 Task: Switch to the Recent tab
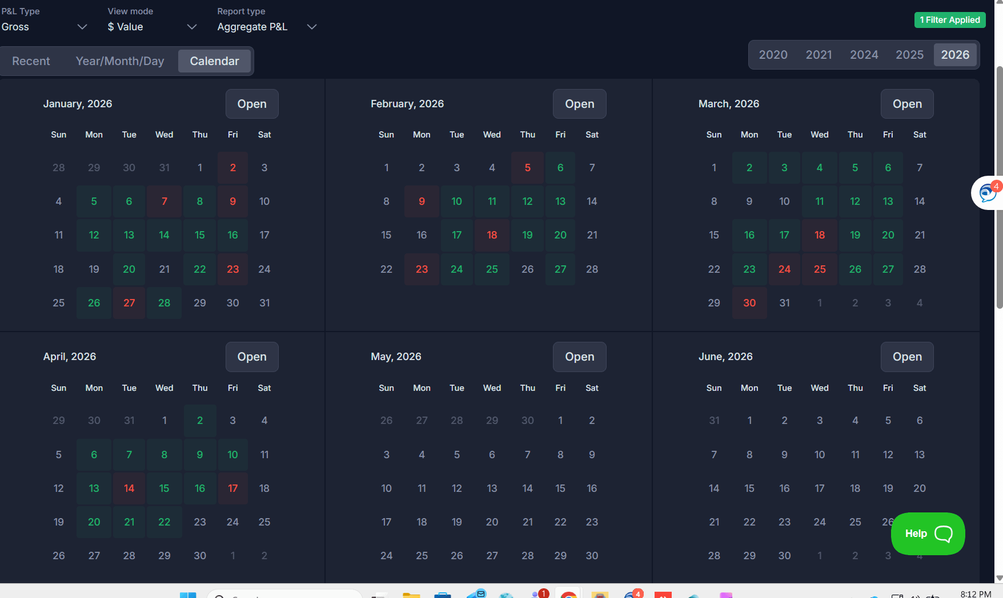tap(31, 61)
